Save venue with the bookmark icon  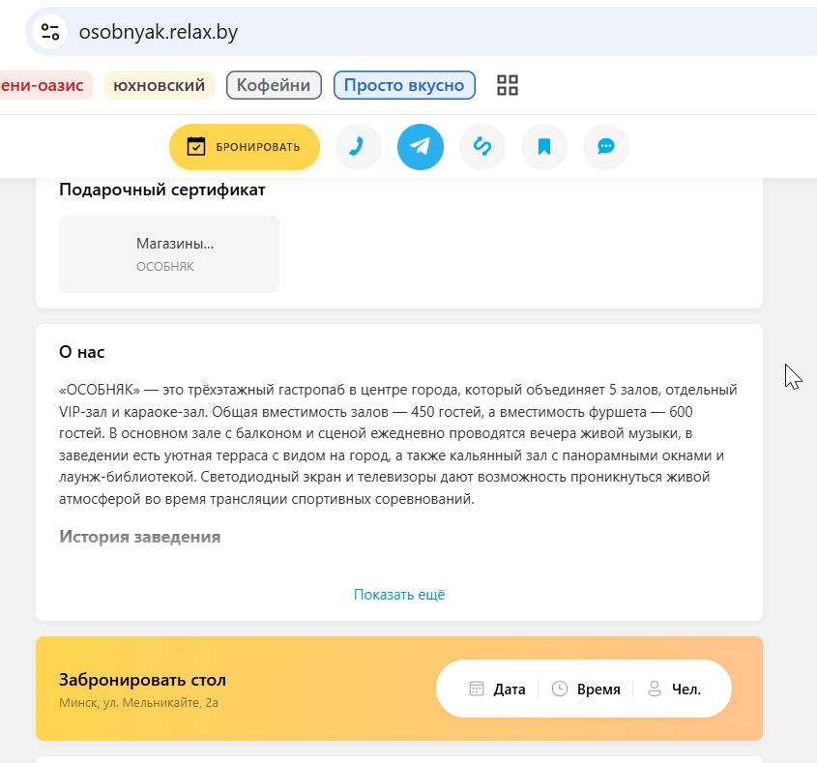[544, 147]
